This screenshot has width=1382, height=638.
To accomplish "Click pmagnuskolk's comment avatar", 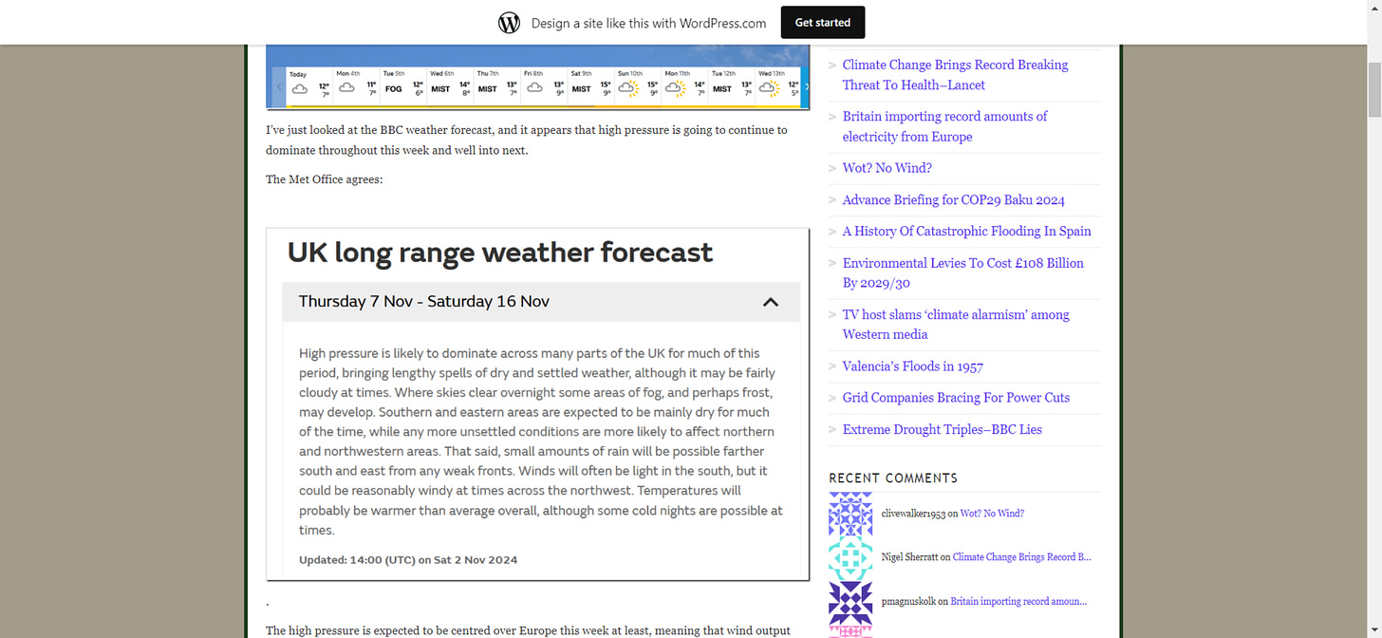I will pos(850,602).
